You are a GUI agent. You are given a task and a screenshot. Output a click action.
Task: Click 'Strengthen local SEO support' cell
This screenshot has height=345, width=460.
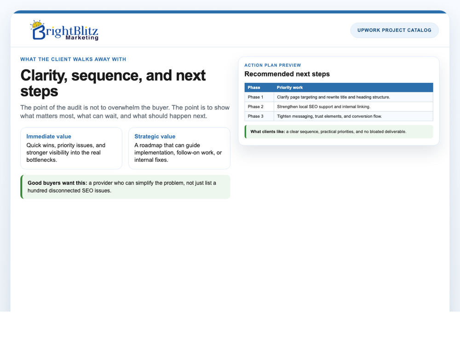(353, 107)
